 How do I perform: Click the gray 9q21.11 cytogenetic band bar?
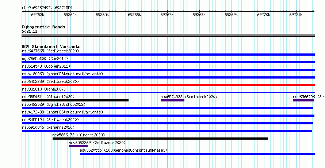tap(168, 35)
